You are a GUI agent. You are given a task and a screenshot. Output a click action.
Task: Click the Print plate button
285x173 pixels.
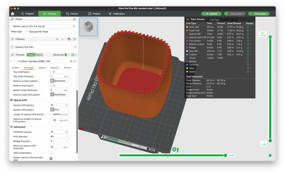click(260, 14)
